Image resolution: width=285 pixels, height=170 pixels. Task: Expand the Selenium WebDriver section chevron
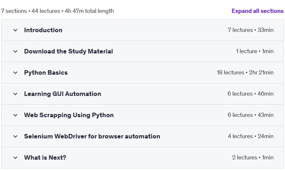pyautogui.click(x=15, y=136)
